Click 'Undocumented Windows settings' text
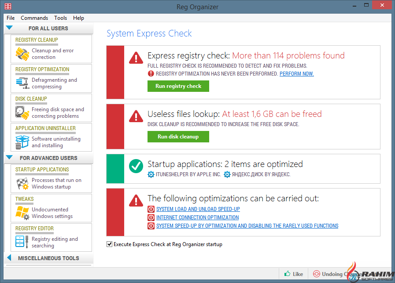The image size is (395, 283). (52, 213)
